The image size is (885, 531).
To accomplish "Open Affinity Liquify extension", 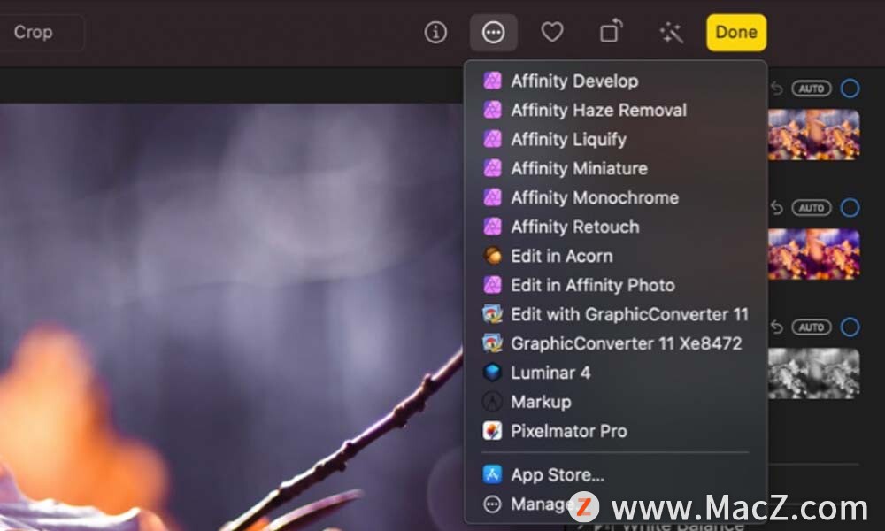I will pos(615,139).
